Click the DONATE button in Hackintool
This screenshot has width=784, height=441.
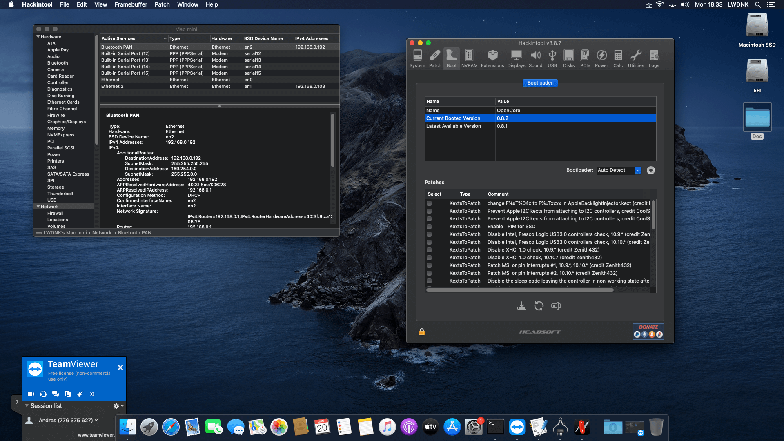coord(648,332)
